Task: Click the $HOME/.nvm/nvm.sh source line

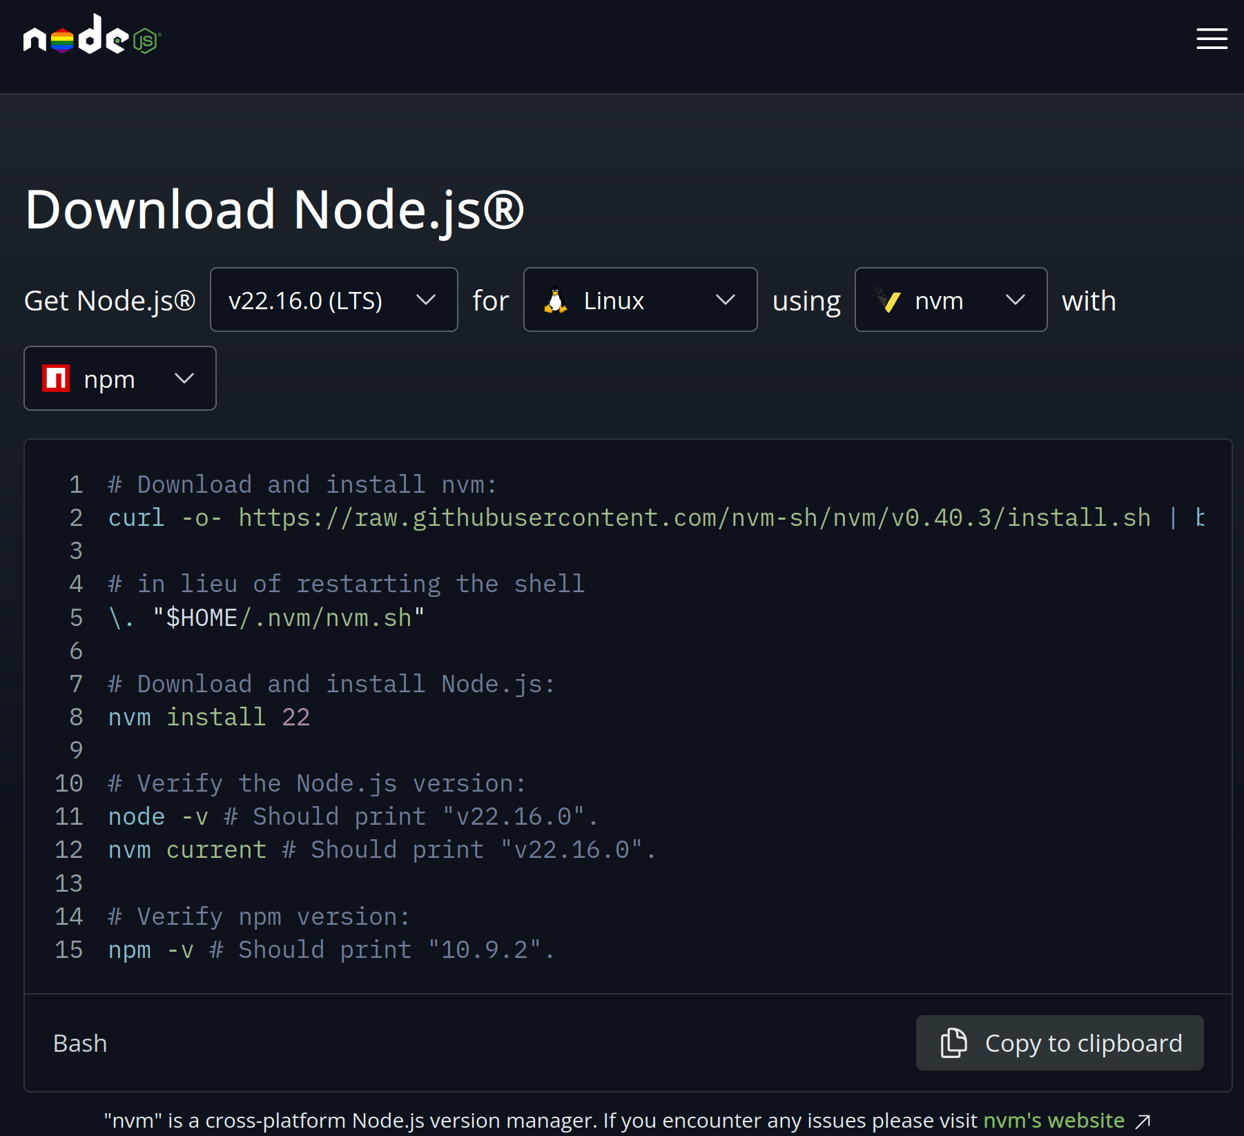Action: [266, 618]
